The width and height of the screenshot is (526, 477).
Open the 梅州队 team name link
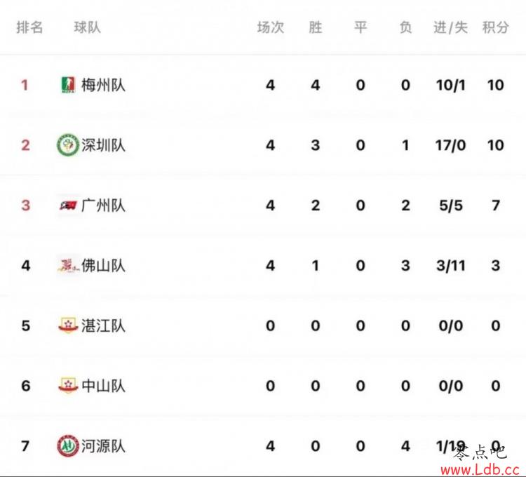pyautogui.click(x=103, y=85)
